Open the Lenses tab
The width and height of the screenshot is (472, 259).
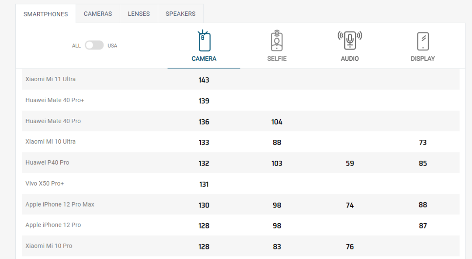(x=139, y=14)
